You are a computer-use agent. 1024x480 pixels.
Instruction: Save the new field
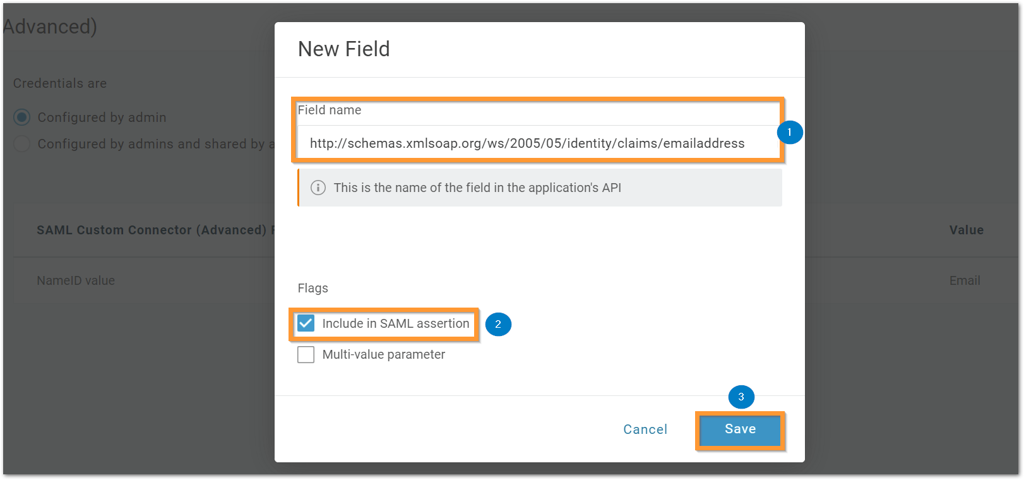pos(740,429)
